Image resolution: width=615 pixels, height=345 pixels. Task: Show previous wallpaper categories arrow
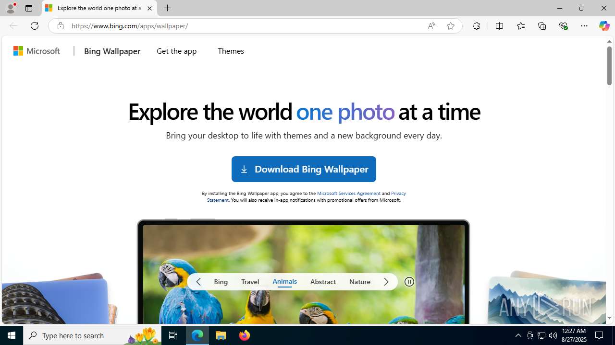click(198, 282)
